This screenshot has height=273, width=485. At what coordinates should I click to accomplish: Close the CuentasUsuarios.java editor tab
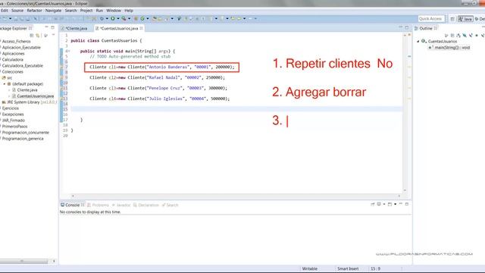[x=142, y=28]
